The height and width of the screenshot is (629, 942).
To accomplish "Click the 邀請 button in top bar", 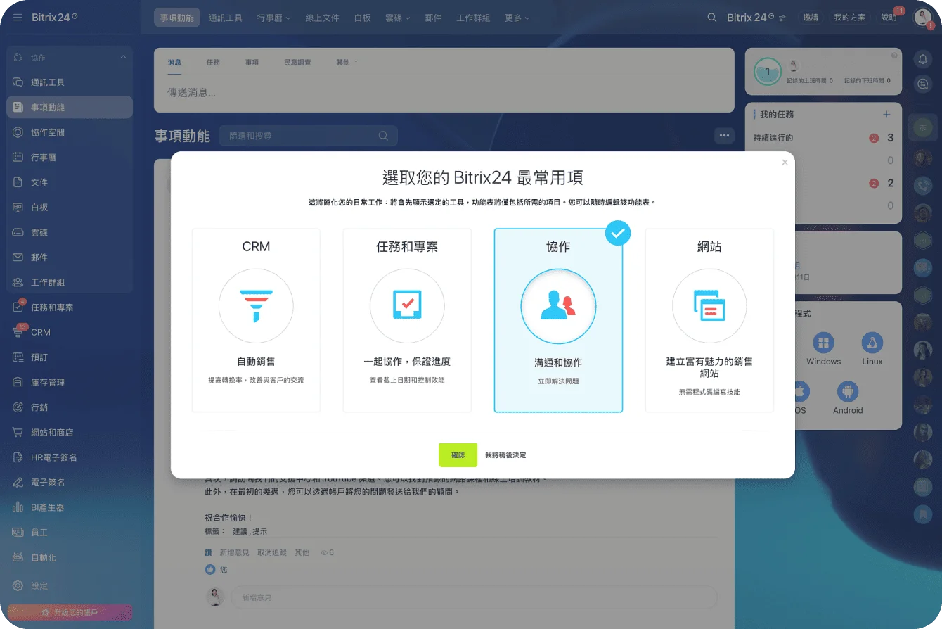I will (811, 18).
